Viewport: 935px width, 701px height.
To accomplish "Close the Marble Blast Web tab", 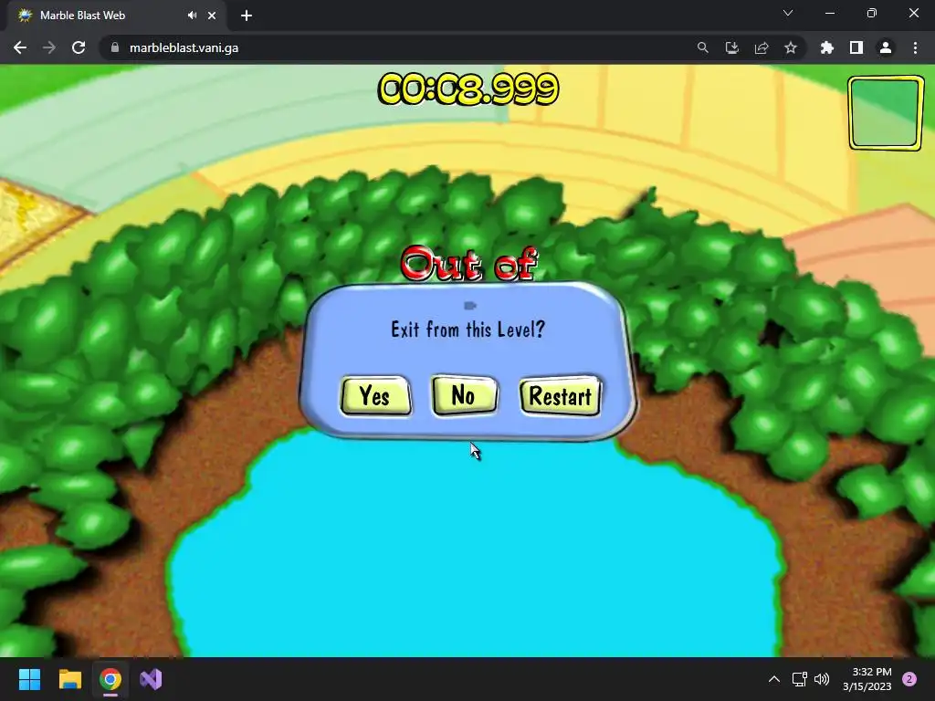I will tap(212, 16).
